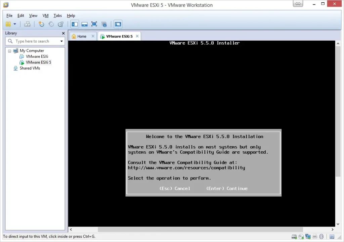Open the Snapshot Manager wrench icon
This screenshot has height=242, width=344.
pos(61,24)
